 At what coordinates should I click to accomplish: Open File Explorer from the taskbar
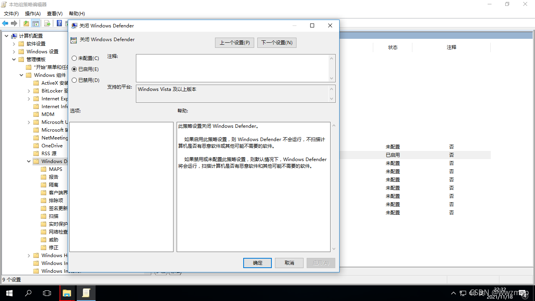[x=67, y=293]
